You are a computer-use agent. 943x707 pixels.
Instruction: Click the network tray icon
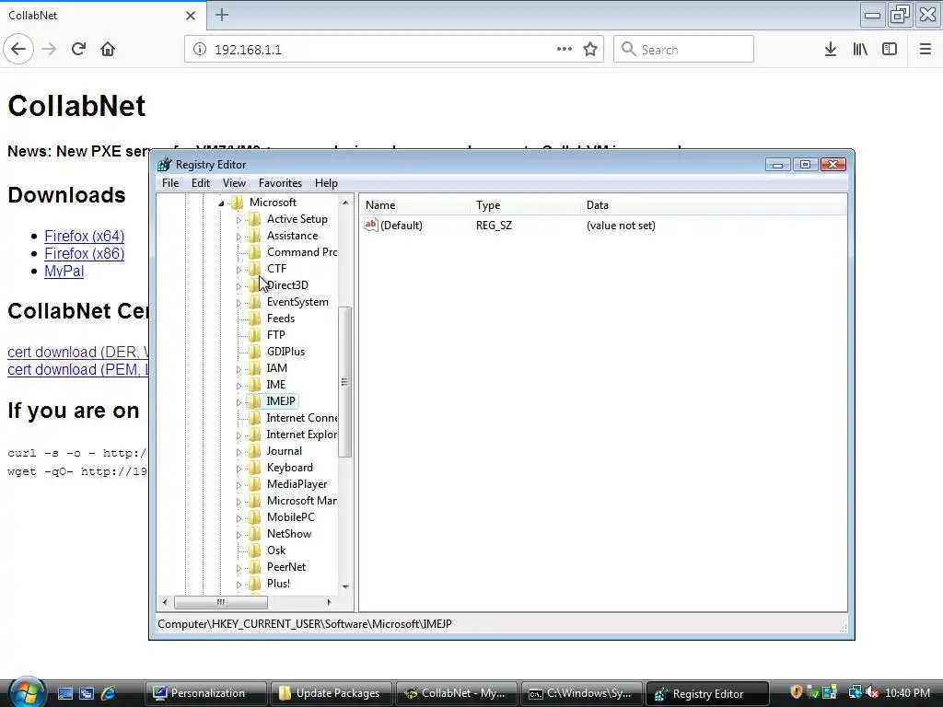(855, 692)
